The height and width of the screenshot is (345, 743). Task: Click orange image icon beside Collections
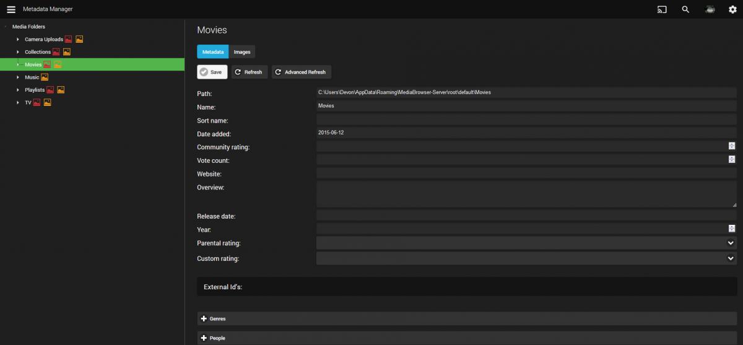point(67,52)
